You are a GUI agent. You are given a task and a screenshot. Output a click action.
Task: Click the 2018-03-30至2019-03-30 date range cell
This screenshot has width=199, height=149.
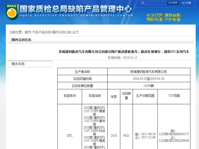click(x=149, y=79)
